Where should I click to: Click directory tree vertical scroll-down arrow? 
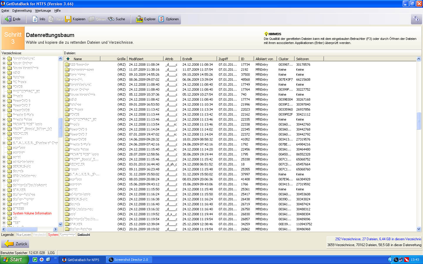tap(60, 224)
